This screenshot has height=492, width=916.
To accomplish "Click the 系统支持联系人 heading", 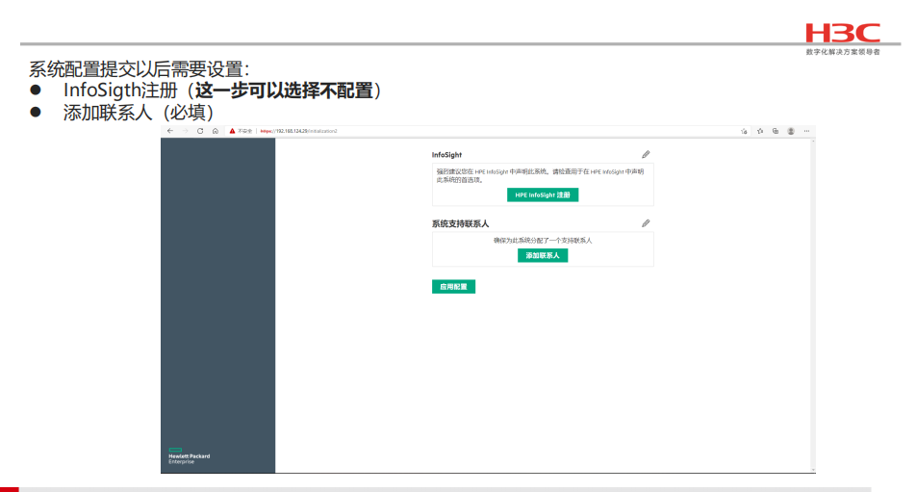I will coord(460,223).
